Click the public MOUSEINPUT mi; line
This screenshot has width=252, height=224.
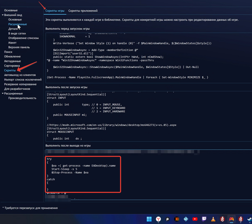pos(70,115)
